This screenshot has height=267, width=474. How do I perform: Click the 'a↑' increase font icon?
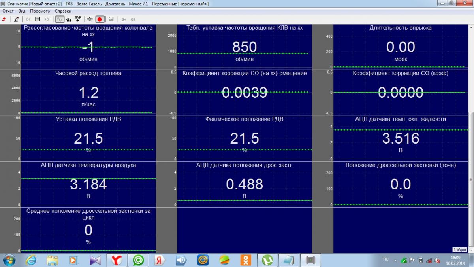[133, 19]
